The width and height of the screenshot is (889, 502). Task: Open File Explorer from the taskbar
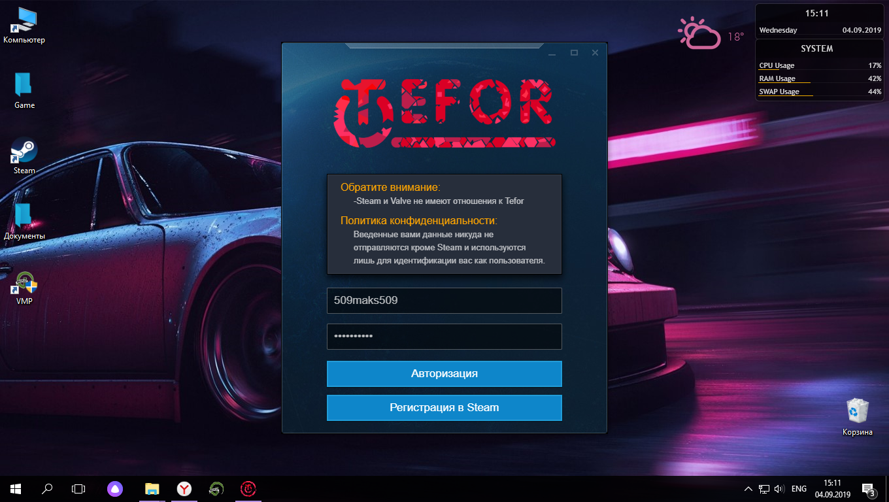[152, 488]
